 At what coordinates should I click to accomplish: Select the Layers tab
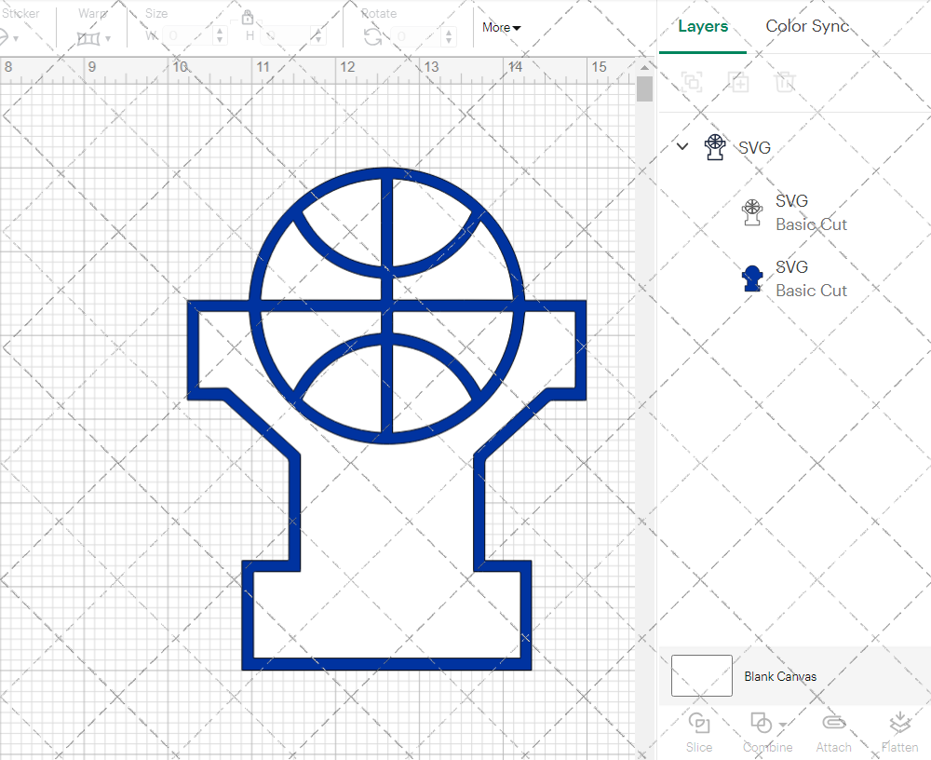click(x=703, y=26)
